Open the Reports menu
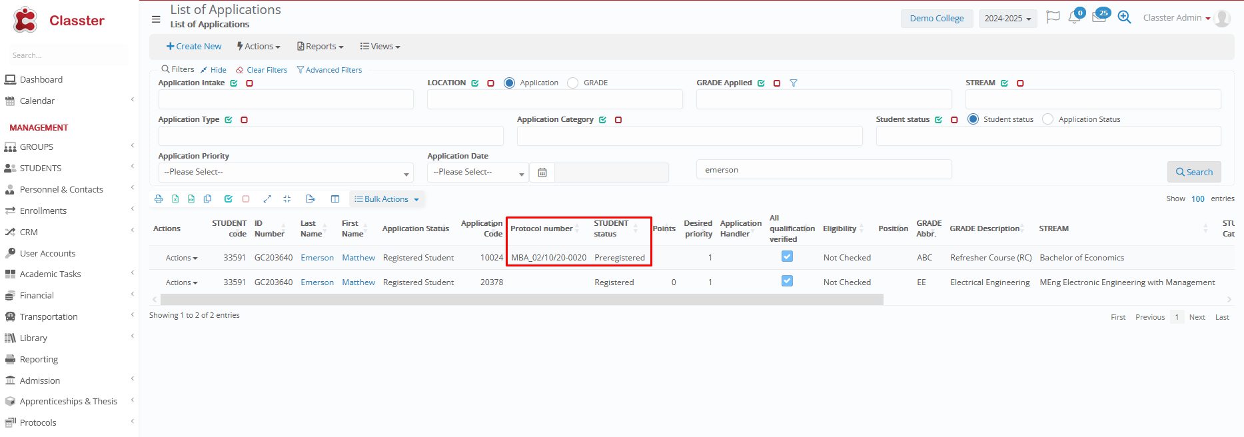 pyautogui.click(x=320, y=47)
